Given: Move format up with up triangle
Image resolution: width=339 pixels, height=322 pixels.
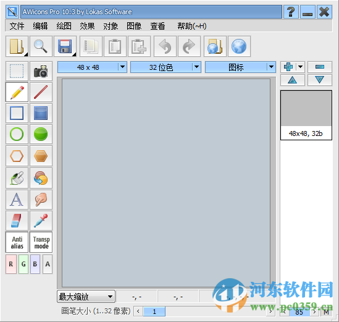Looking at the screenshot, I should (293, 80).
